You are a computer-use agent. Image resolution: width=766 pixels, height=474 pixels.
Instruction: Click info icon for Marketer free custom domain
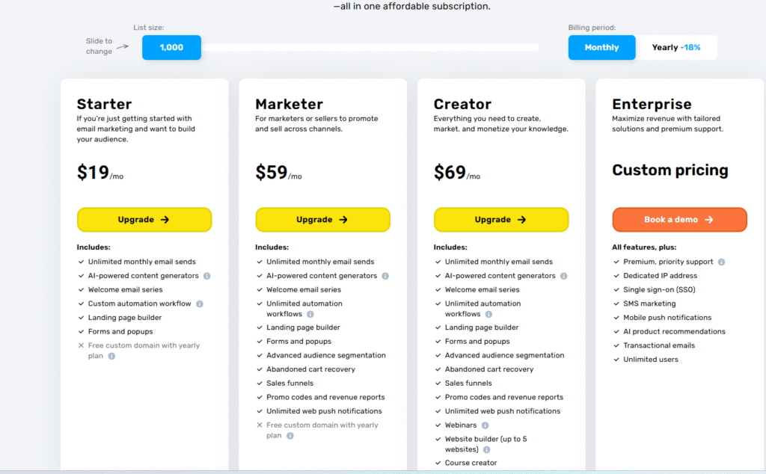tap(290, 435)
